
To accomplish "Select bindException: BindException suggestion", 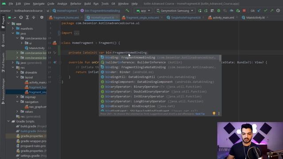I will [x=160, y=106].
